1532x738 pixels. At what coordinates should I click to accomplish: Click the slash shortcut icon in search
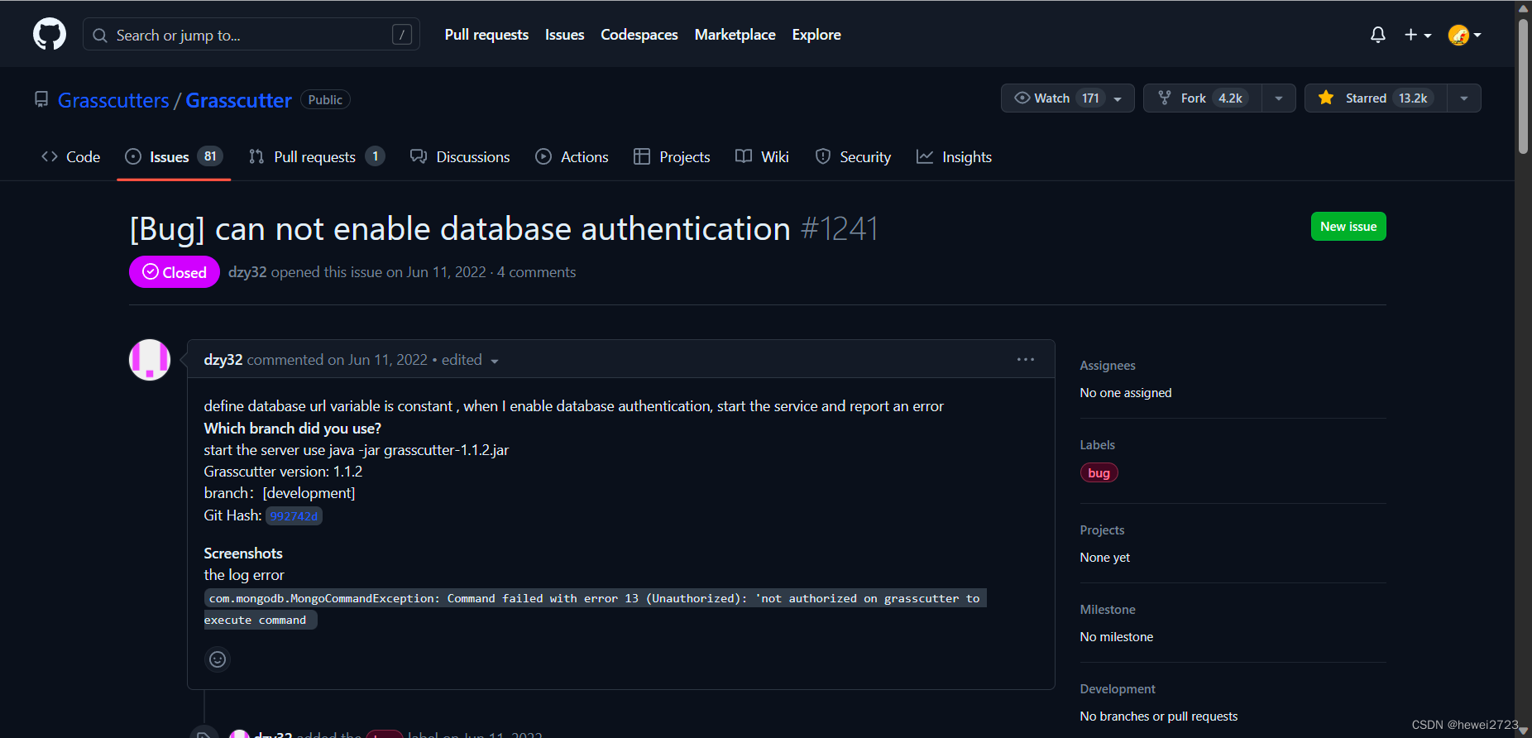coord(402,35)
